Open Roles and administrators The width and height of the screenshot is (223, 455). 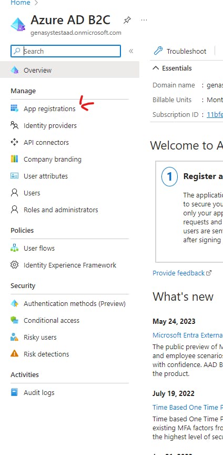[x=54, y=210]
